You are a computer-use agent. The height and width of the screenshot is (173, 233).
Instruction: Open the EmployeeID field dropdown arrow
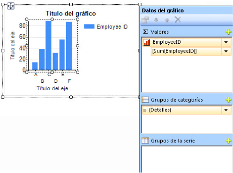click(x=226, y=42)
